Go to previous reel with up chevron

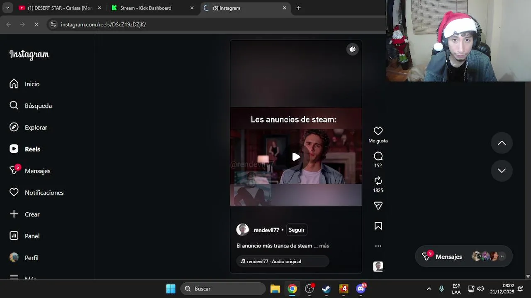tap(502, 143)
